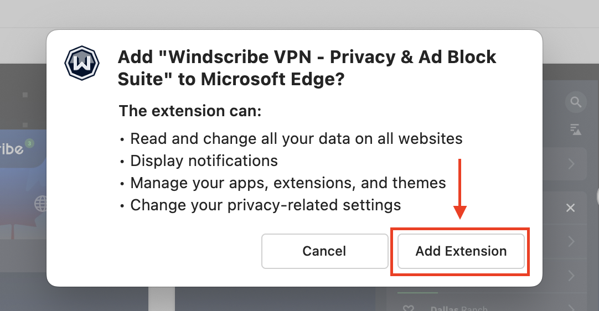Confirm with the Add Extension button
Viewport: 599px width, 311px height.
[x=461, y=251]
